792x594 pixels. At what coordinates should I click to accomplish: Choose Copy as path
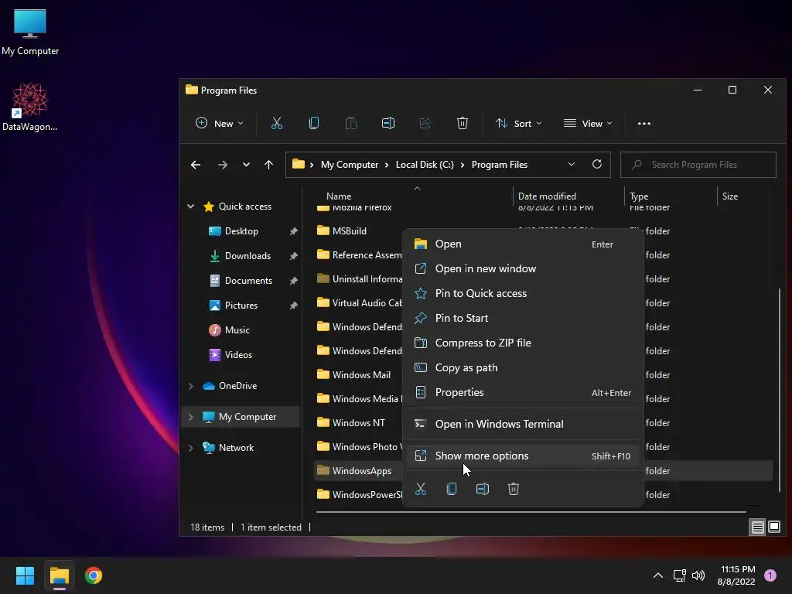coord(523,367)
